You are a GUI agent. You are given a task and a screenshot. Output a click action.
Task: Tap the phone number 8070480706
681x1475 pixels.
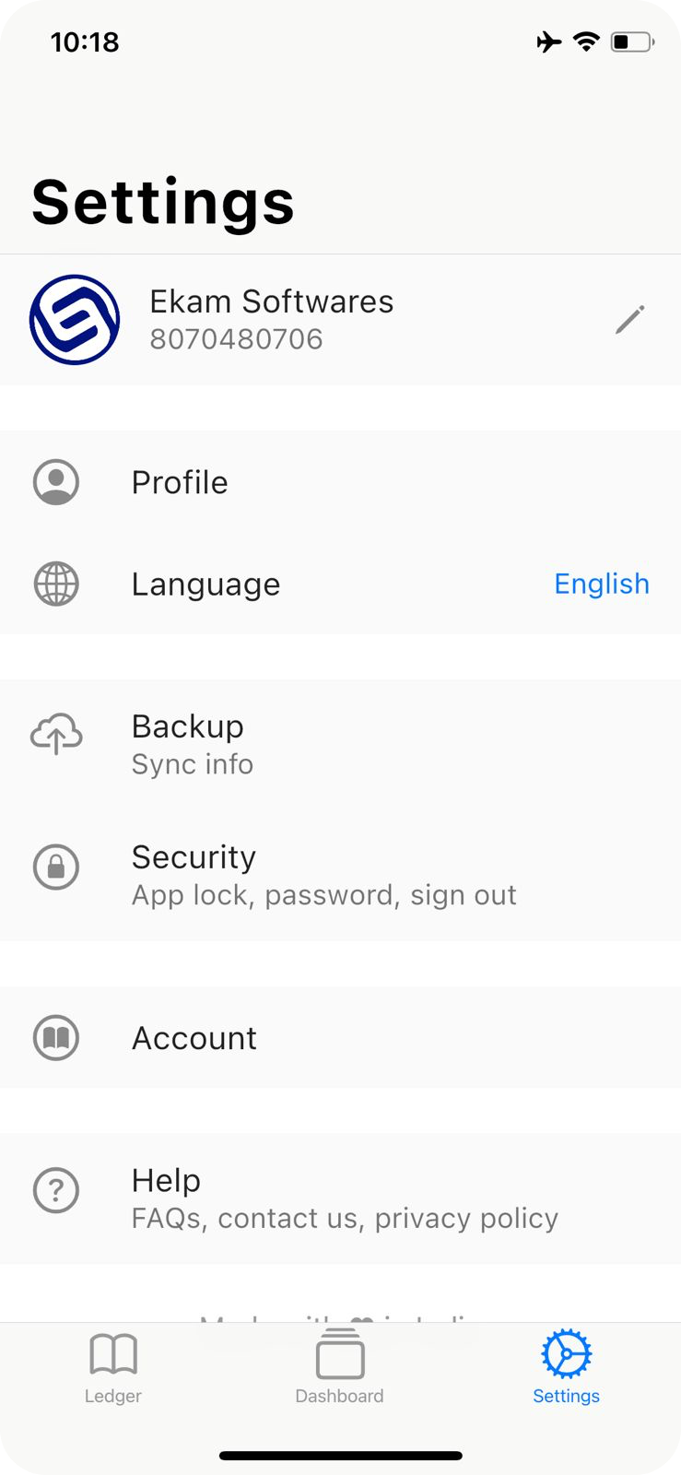(237, 339)
